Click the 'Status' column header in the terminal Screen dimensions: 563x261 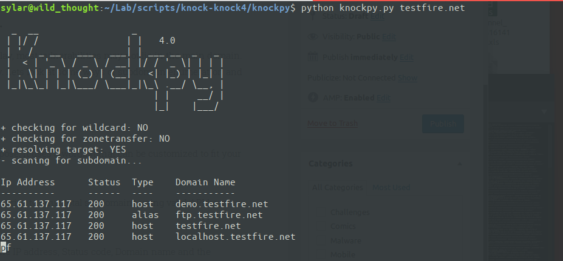tap(104, 182)
